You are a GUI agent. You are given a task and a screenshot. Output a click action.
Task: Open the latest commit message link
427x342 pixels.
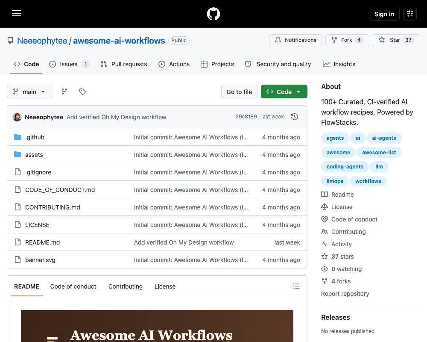tap(116, 117)
